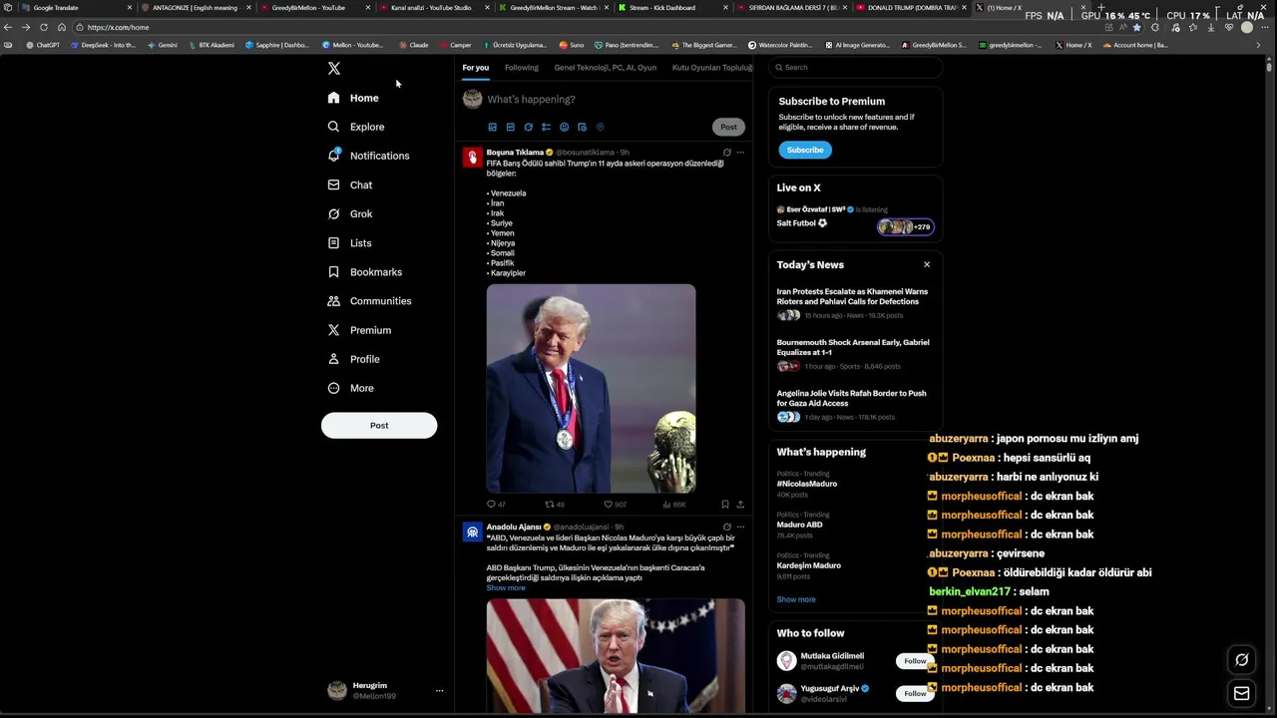This screenshot has width=1277, height=718.
Task: Click the blue Subscribe button
Action: coord(805,150)
